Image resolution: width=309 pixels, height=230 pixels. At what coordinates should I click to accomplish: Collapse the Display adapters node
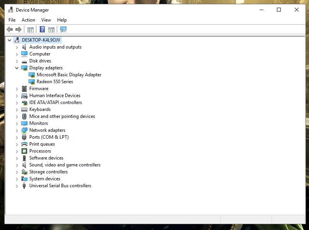pos(17,68)
